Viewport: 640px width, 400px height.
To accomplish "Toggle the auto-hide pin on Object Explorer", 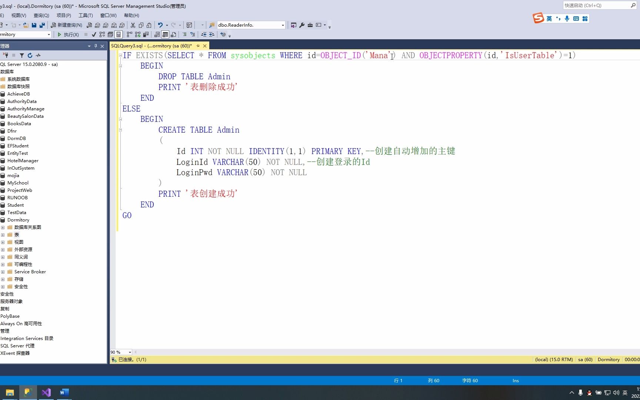I will tap(95, 46).
